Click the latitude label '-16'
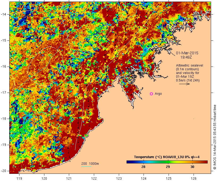218x181 pixels. click(x=3, y=67)
